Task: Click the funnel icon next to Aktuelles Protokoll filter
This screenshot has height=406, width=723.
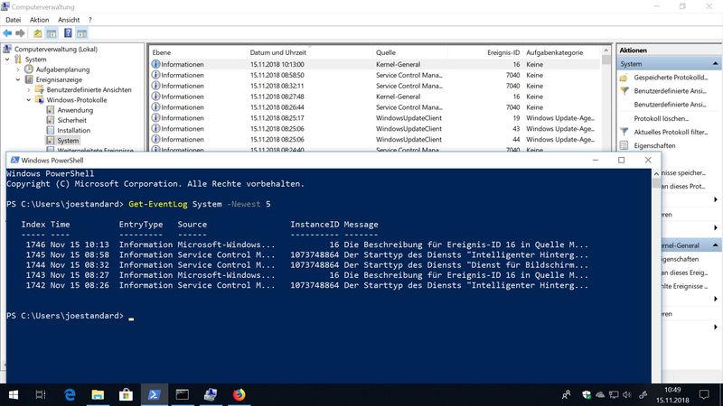Action: (x=624, y=132)
